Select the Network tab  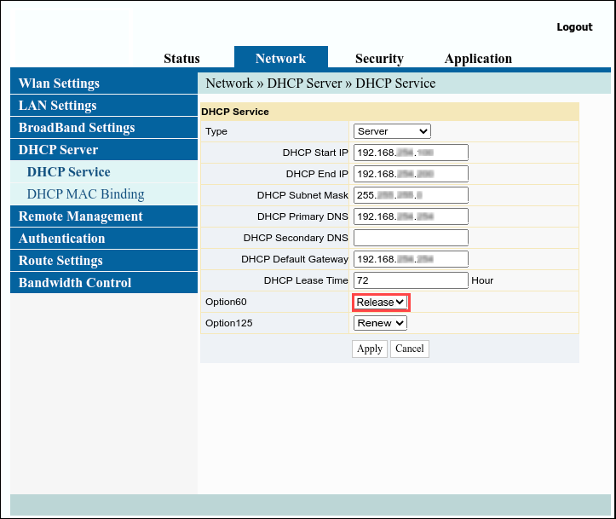(281, 58)
